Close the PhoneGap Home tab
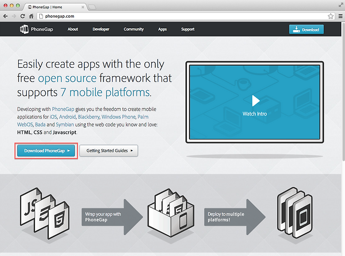Image resolution: width=345 pixels, height=256 pixels. coord(83,7)
